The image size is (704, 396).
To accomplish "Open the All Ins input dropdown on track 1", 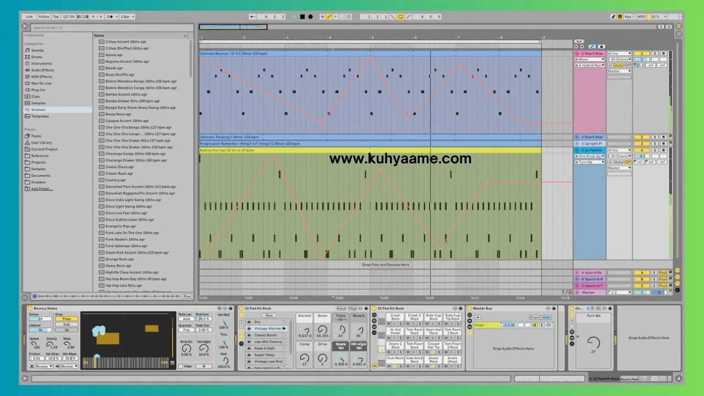I will point(619,53).
